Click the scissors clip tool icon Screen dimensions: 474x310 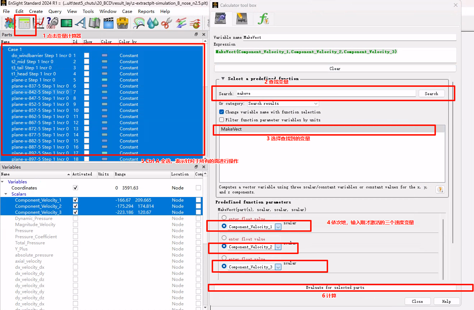pyautogui.click(x=166, y=23)
